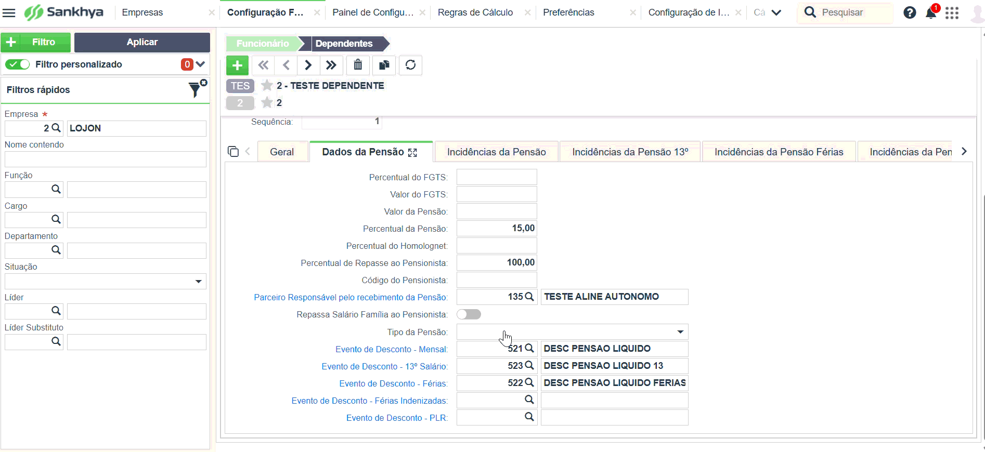Go to Funcionário breadcrumb step
The height and width of the screenshot is (452, 985).
click(263, 44)
